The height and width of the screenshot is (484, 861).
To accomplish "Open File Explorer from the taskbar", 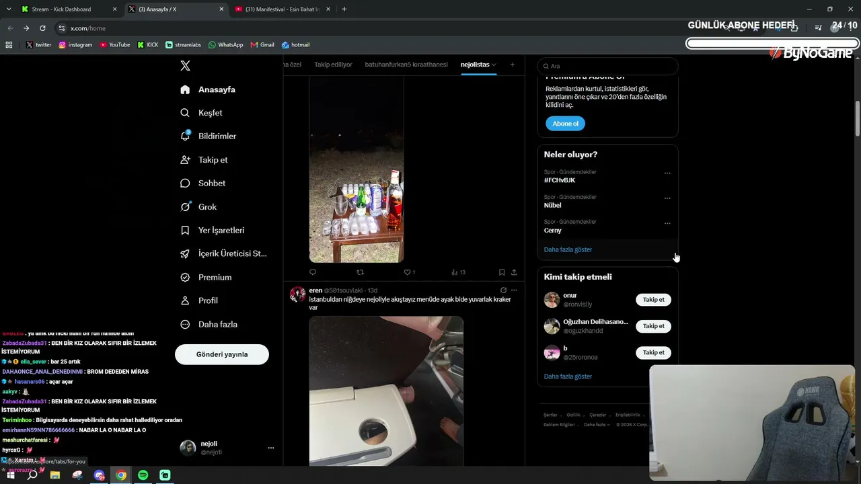I will pyautogui.click(x=55, y=475).
